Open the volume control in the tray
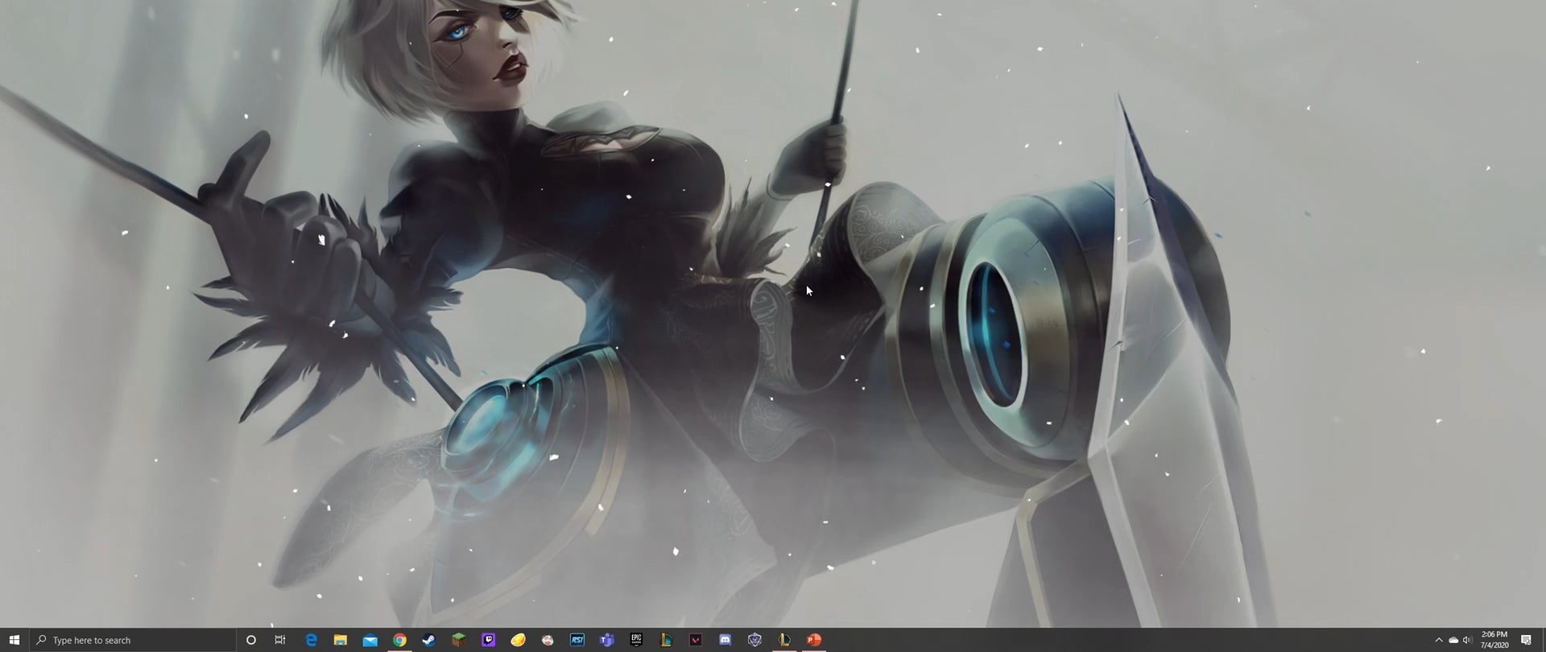Viewport: 1546px width, 652px height. pos(1467,640)
